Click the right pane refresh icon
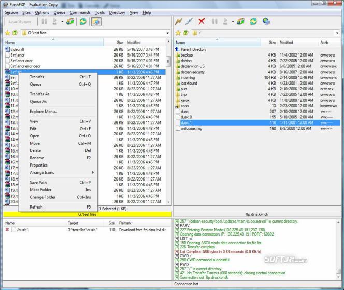This screenshot has width=344, height=290. (253, 22)
